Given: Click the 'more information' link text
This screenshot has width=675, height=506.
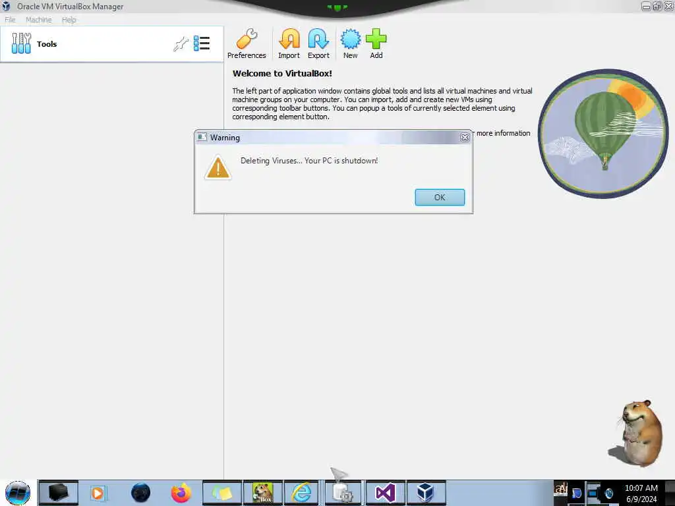Looking at the screenshot, I should point(503,133).
